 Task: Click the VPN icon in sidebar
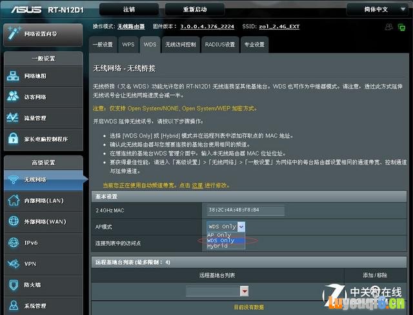(14, 263)
